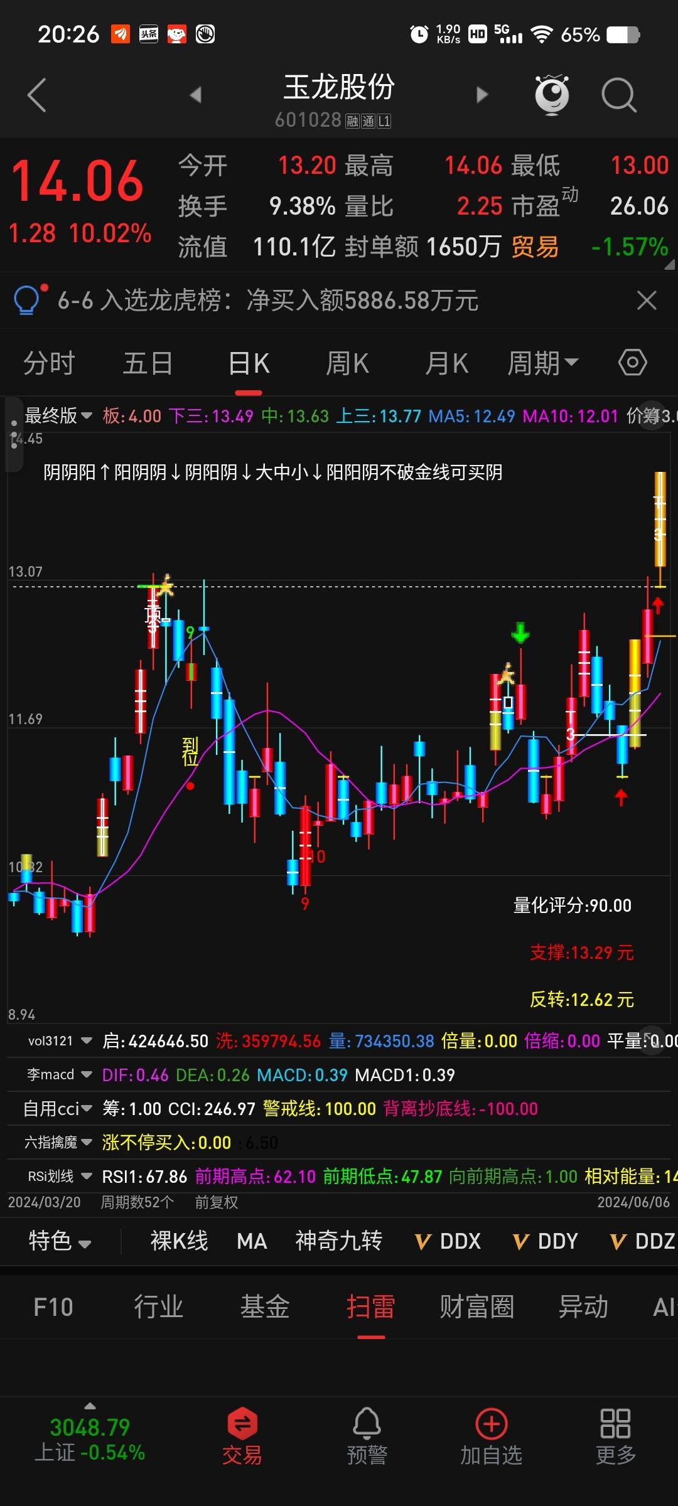
Task: Open the RSI划线 indicator dropdown
Action: pyautogui.click(x=60, y=1177)
